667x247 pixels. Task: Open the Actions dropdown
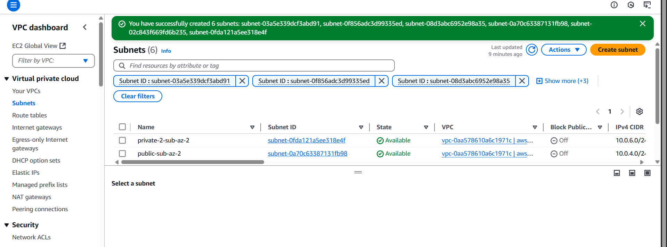(x=564, y=50)
